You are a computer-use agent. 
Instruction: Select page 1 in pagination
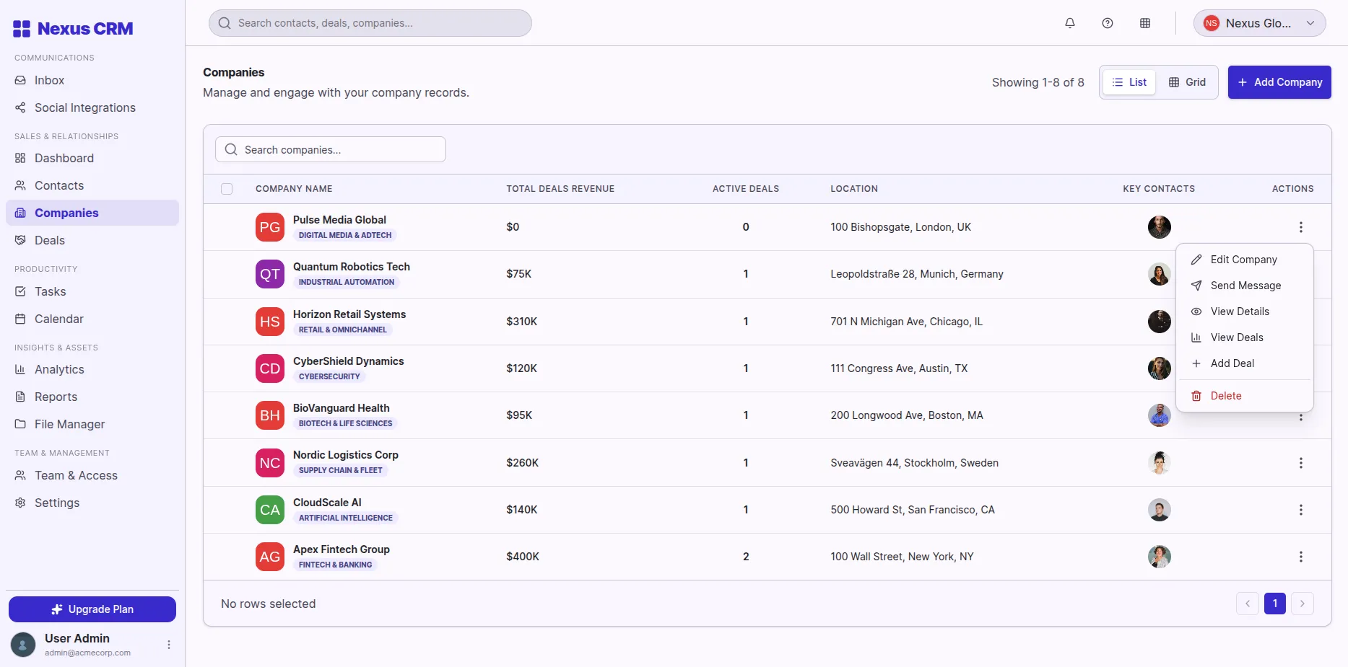[1275, 604]
